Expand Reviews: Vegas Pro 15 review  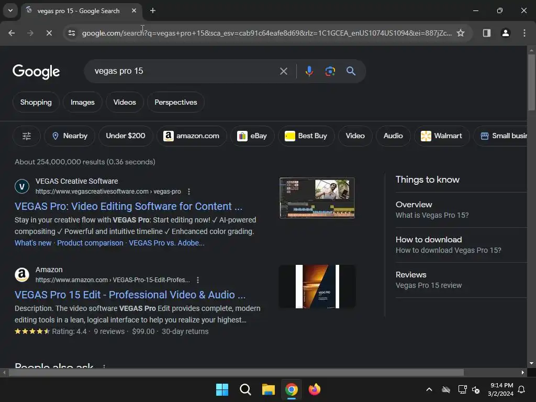461,281
